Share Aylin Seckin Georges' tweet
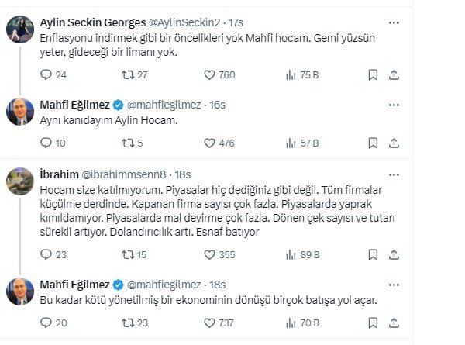 point(394,75)
